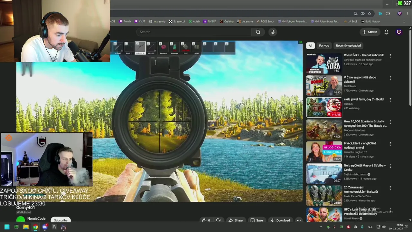The image size is (412, 232).
Task: Open options for V Číne sa pomýlili video
Action: [x=391, y=78]
